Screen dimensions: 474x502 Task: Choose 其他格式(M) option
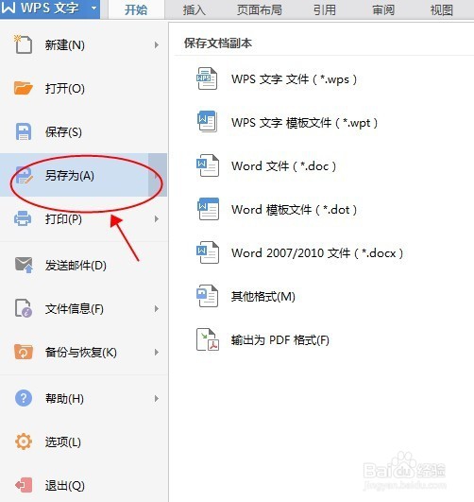tap(262, 297)
